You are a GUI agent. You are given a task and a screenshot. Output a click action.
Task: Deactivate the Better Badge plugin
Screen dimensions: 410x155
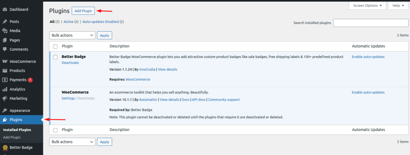[70, 63]
